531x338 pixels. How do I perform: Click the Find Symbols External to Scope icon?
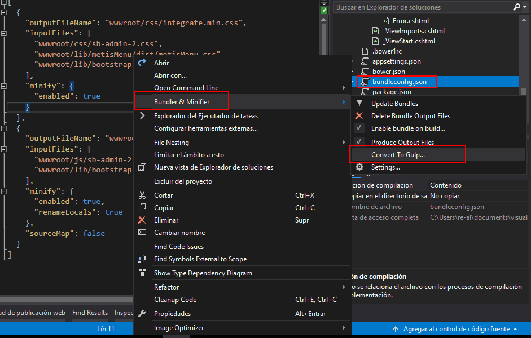coord(142,259)
